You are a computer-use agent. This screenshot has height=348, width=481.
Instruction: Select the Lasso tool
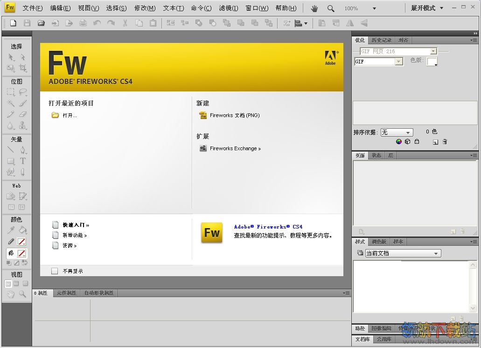coord(23,92)
